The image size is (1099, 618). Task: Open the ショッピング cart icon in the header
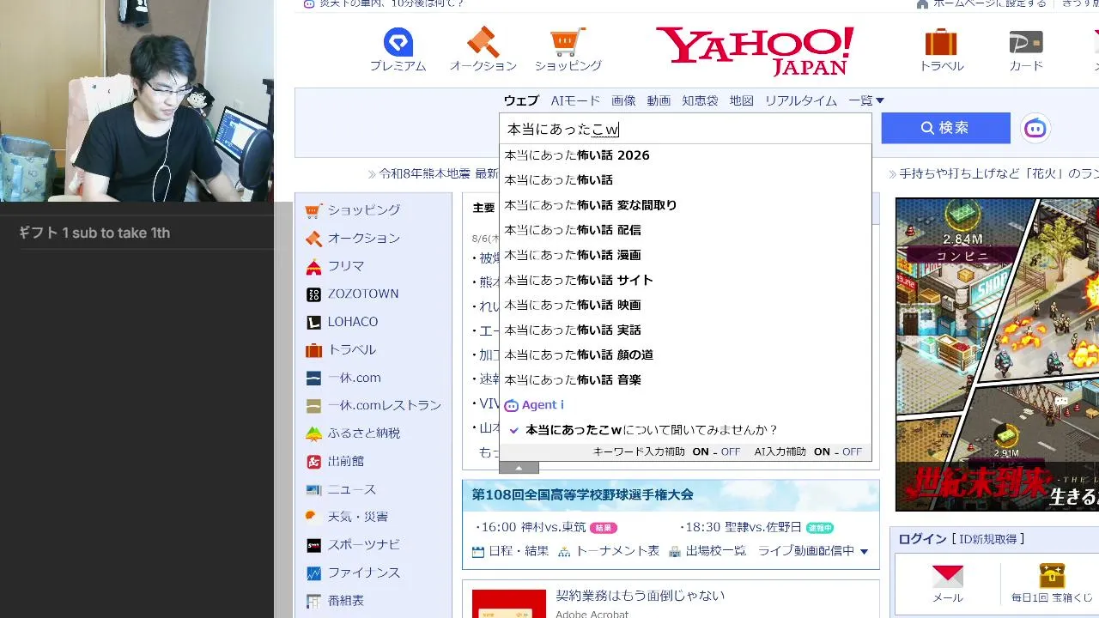pos(568,42)
